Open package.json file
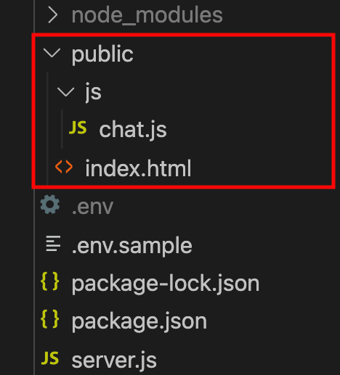340x375 pixels. [x=139, y=321]
